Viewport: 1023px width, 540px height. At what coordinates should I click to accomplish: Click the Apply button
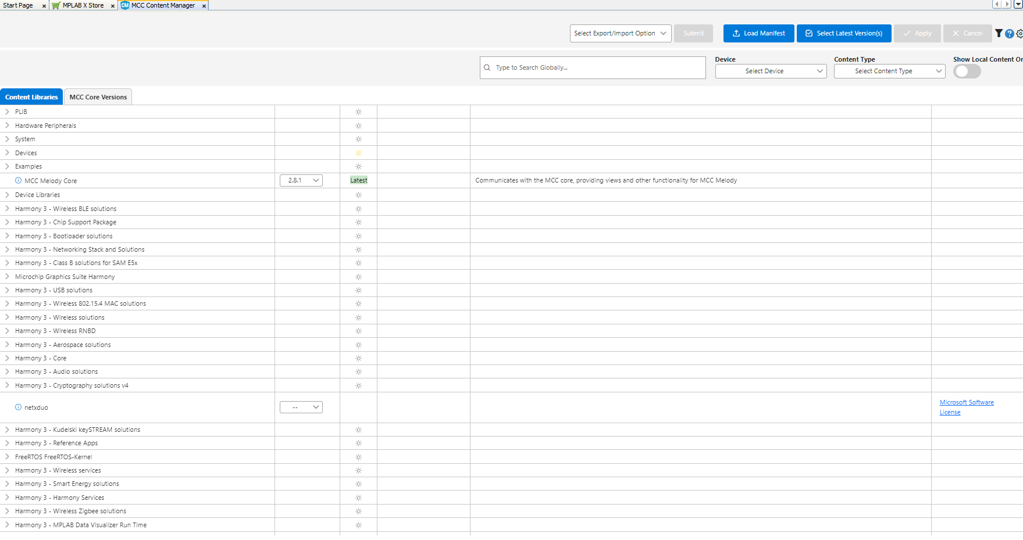917,33
